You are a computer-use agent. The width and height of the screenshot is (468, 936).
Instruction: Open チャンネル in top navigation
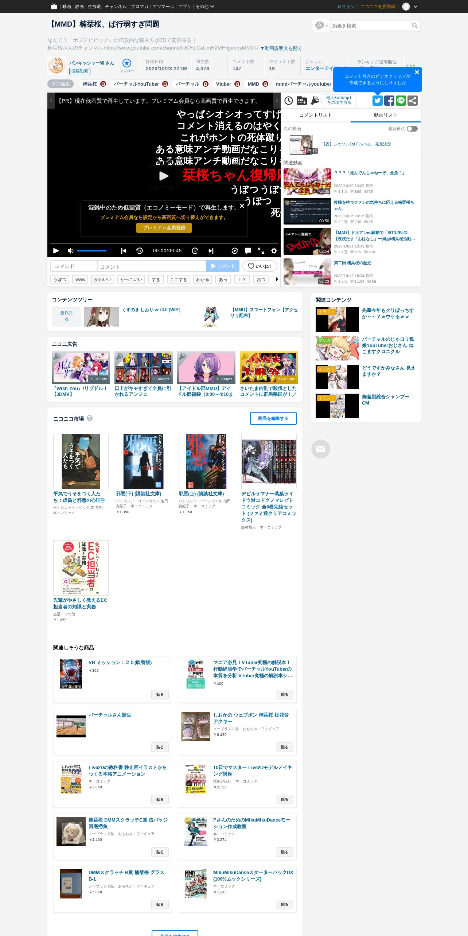116,7
